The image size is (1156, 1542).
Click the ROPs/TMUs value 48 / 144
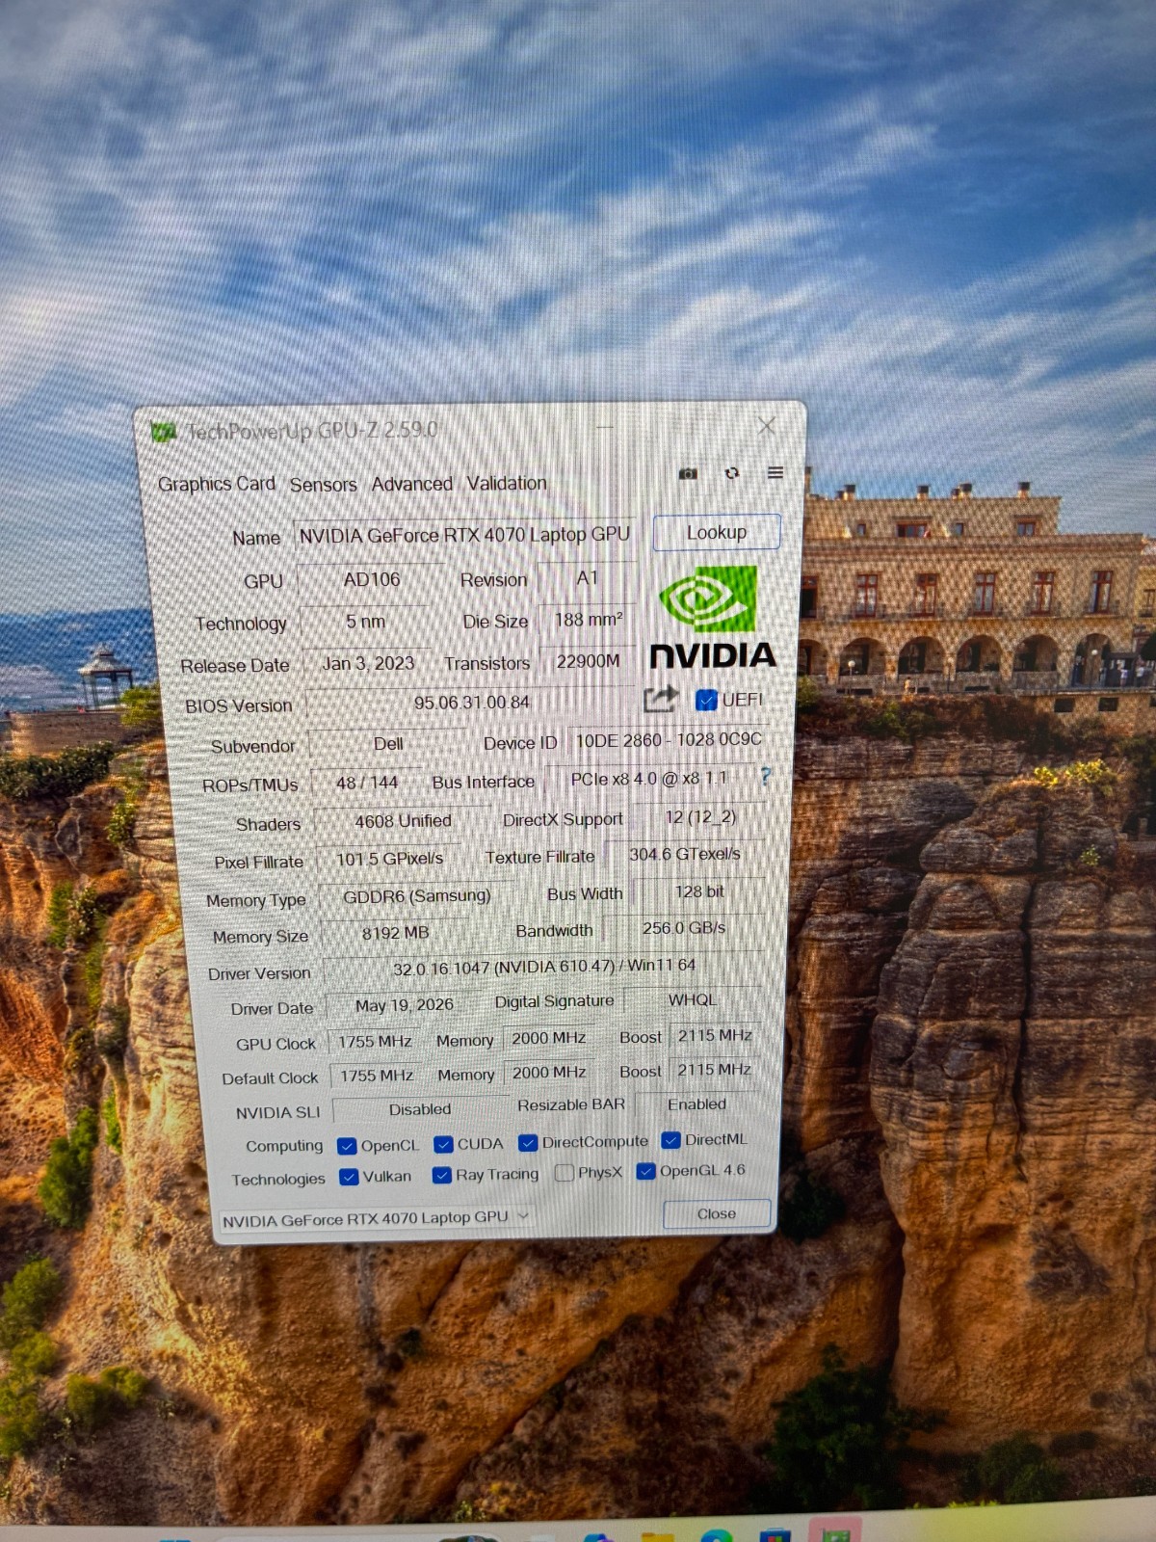tap(367, 783)
